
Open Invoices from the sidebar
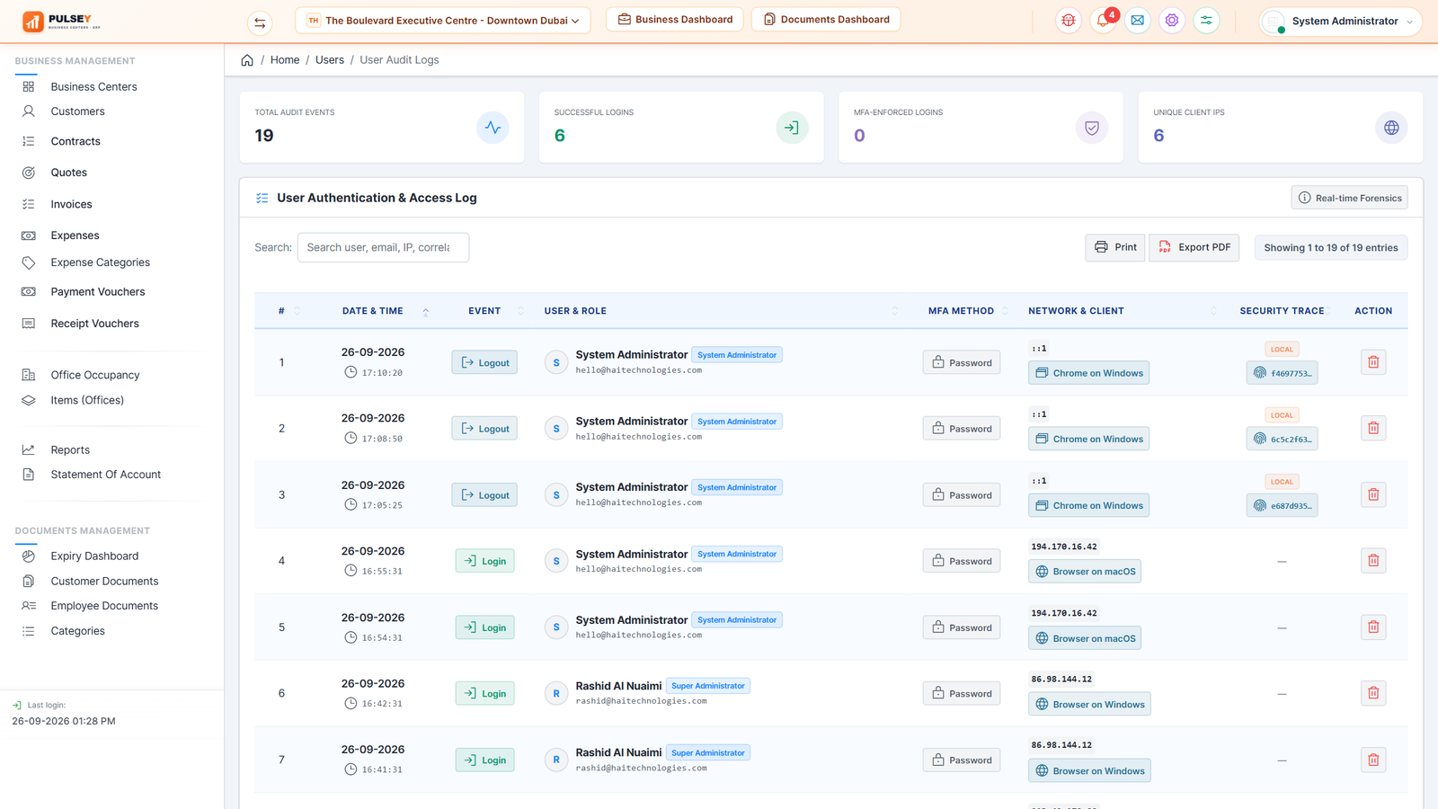coord(71,204)
